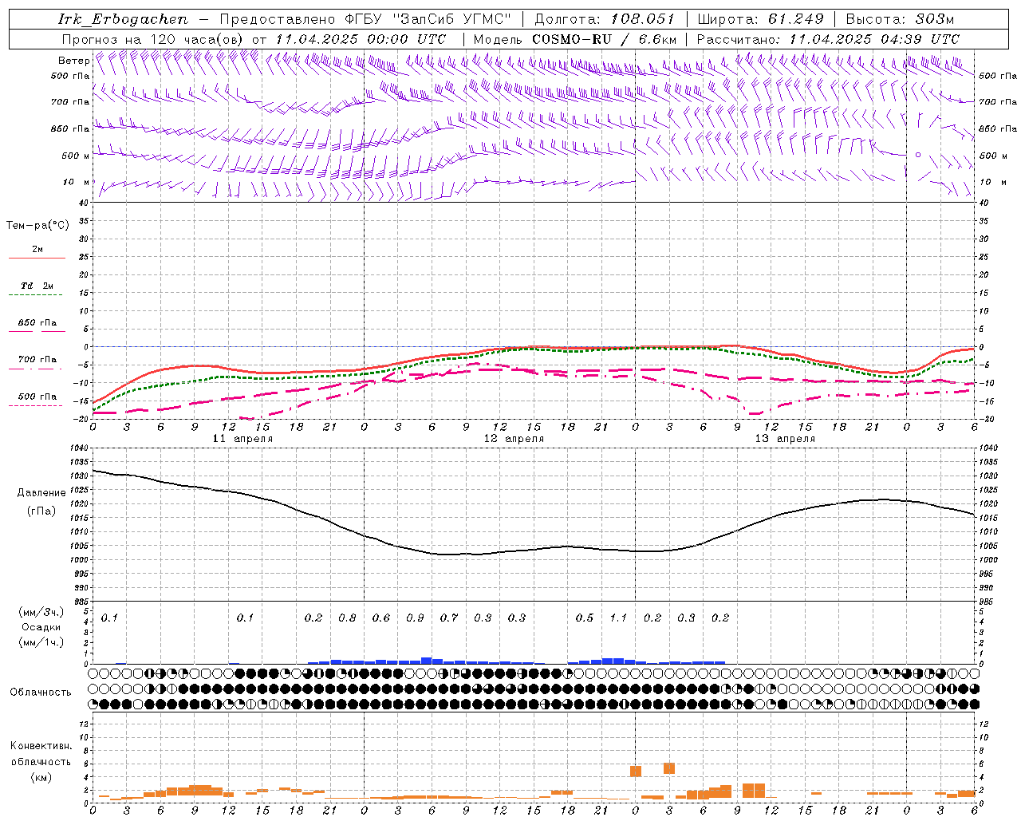
Task: Click the text 'Прогноз на 120 часа(ов)'
Action: (x=153, y=39)
